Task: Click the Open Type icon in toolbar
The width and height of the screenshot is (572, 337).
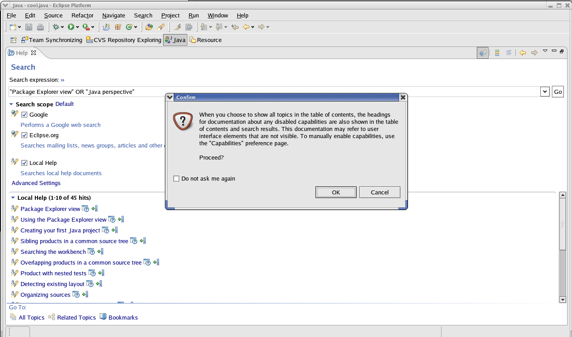Action: coord(149,27)
